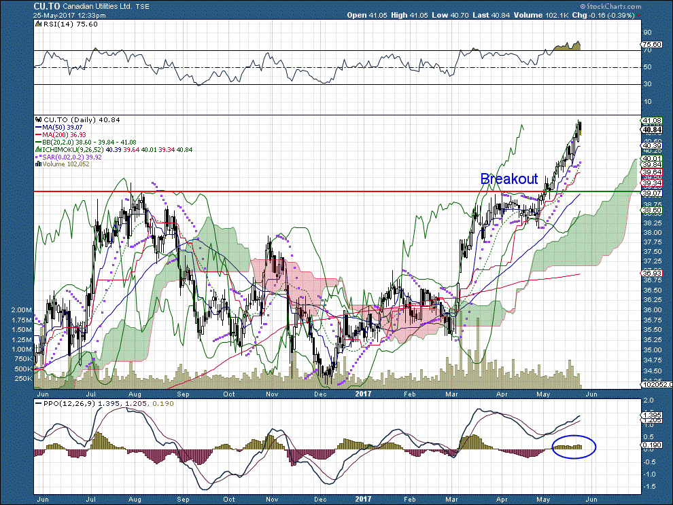Click the Dec label on the PPO panel axis
This screenshot has height=505, width=673.
(320, 500)
